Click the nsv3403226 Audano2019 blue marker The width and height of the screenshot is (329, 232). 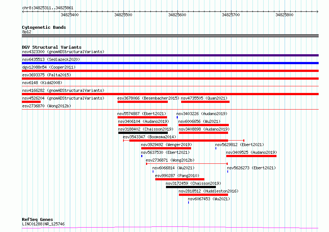click(177, 117)
